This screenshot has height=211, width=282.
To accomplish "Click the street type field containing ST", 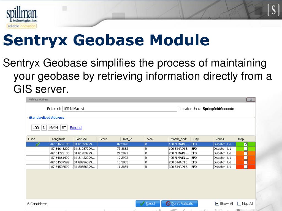I will tap(64, 127).
